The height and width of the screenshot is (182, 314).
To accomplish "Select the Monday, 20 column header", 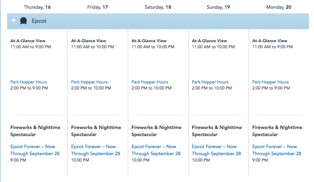I will pos(279,7).
